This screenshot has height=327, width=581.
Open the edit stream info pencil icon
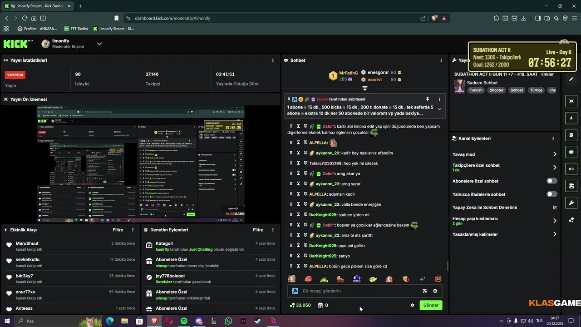(571, 79)
